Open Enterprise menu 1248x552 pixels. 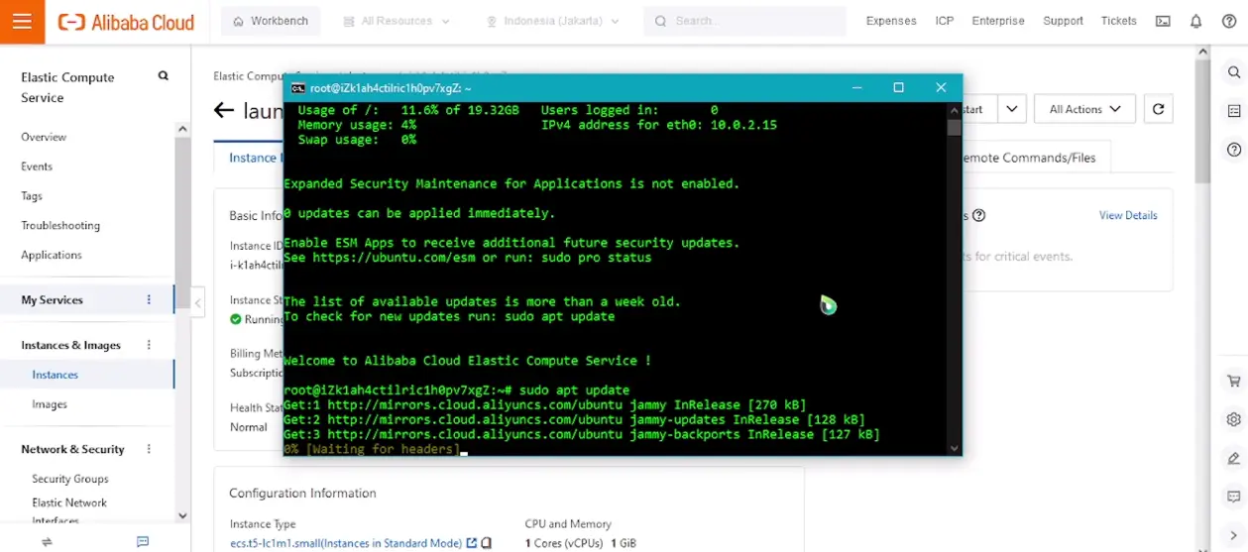coord(998,21)
